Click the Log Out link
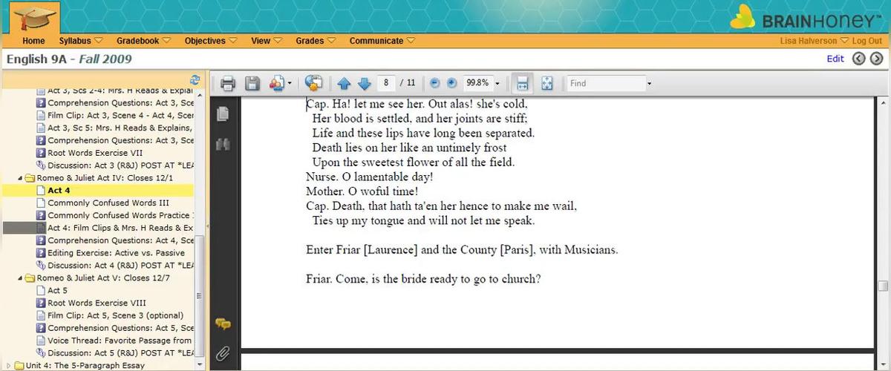This screenshot has height=371, width=891. coord(866,41)
